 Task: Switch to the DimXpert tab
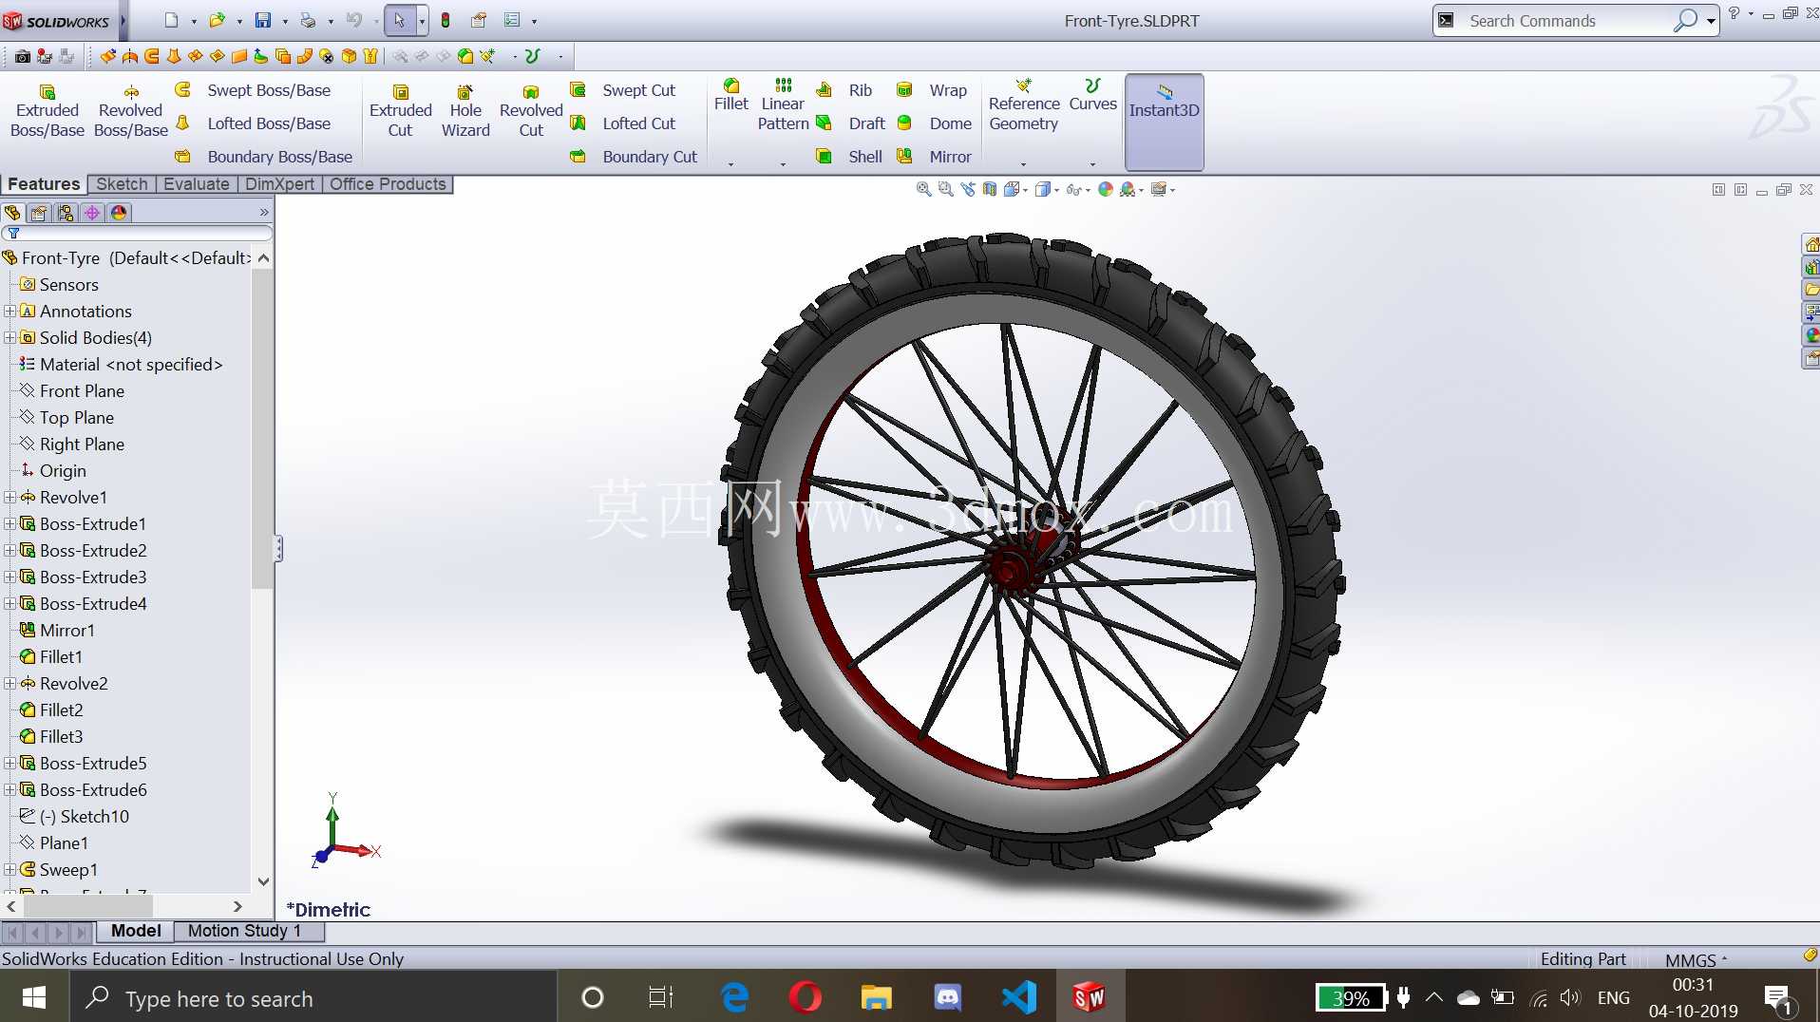[279, 184]
